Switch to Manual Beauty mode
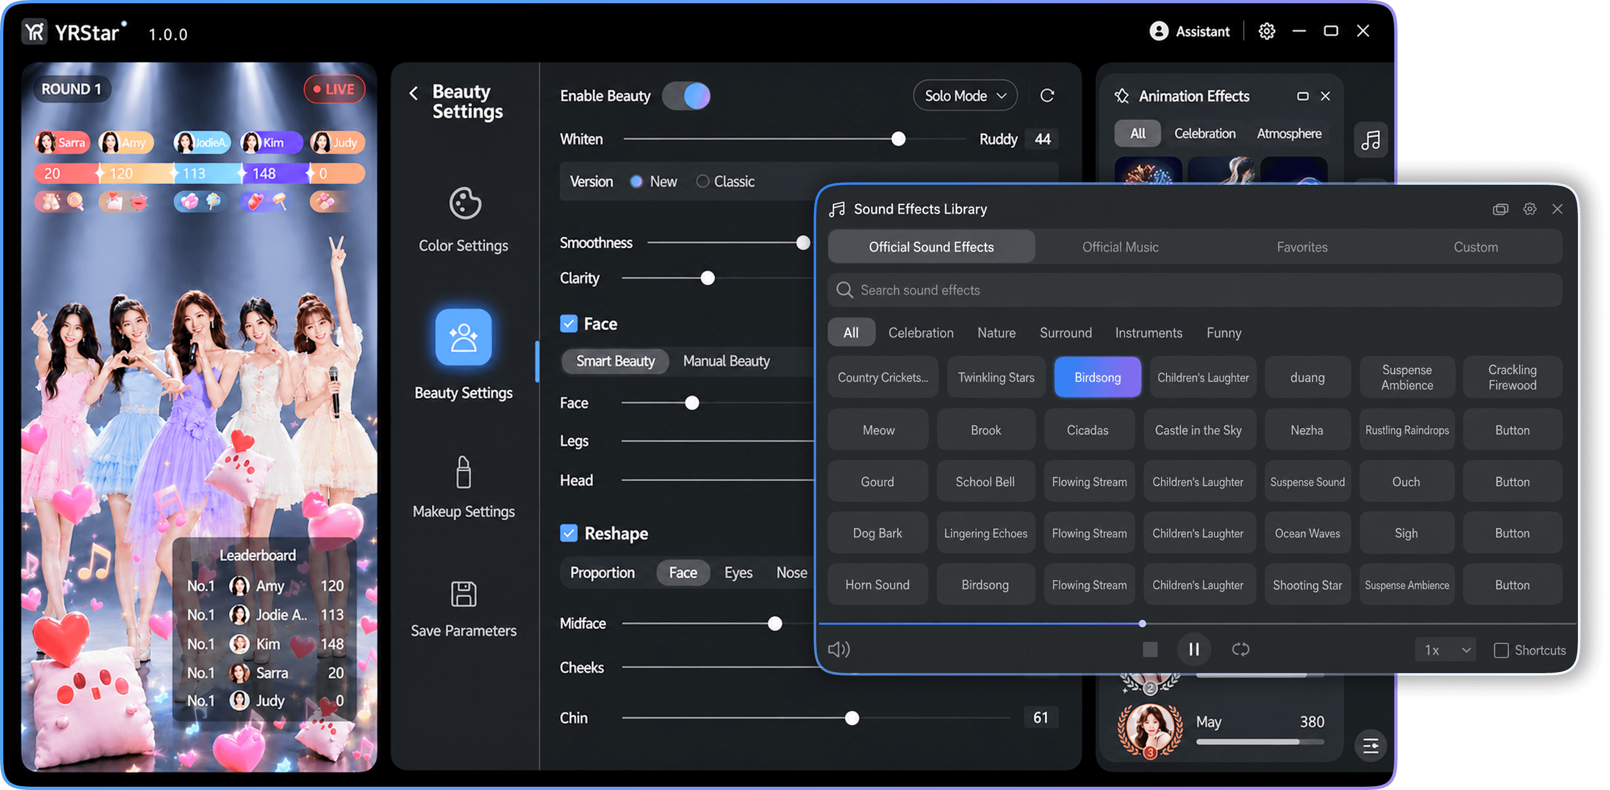Image resolution: width=1610 pixels, height=790 pixels. point(726,361)
